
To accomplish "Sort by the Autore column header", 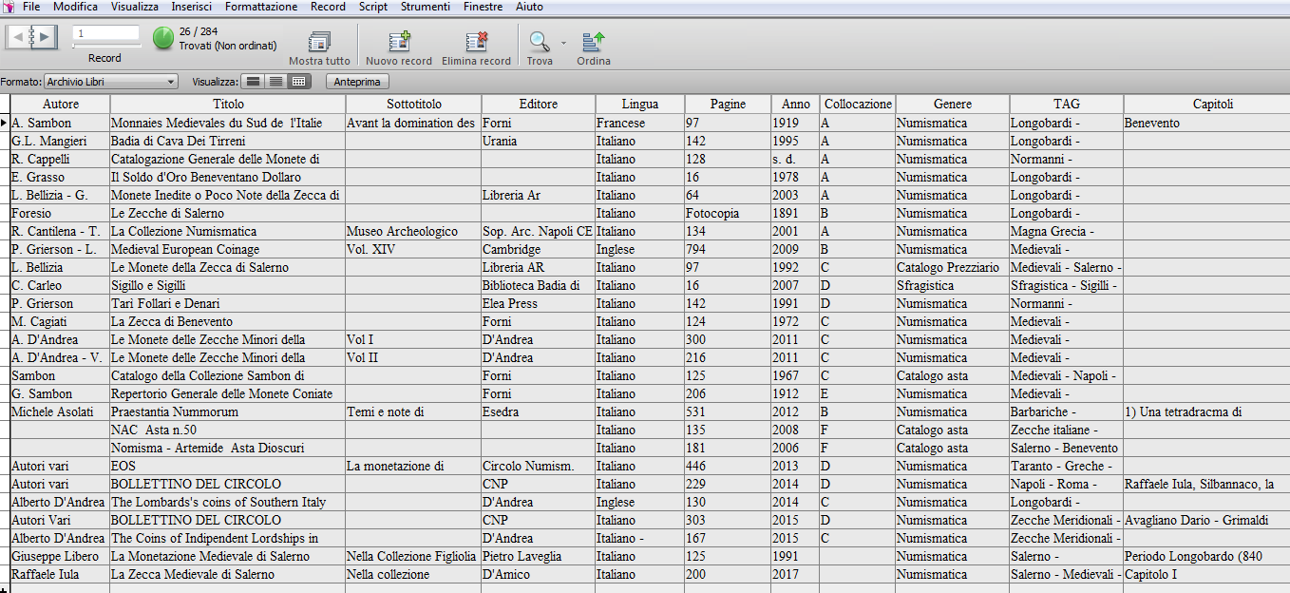I will point(61,104).
